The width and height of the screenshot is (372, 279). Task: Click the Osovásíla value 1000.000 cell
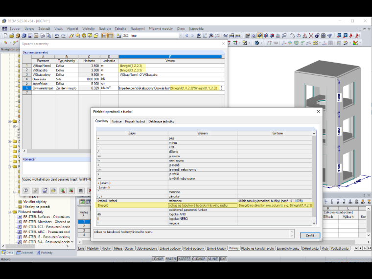click(x=89, y=79)
